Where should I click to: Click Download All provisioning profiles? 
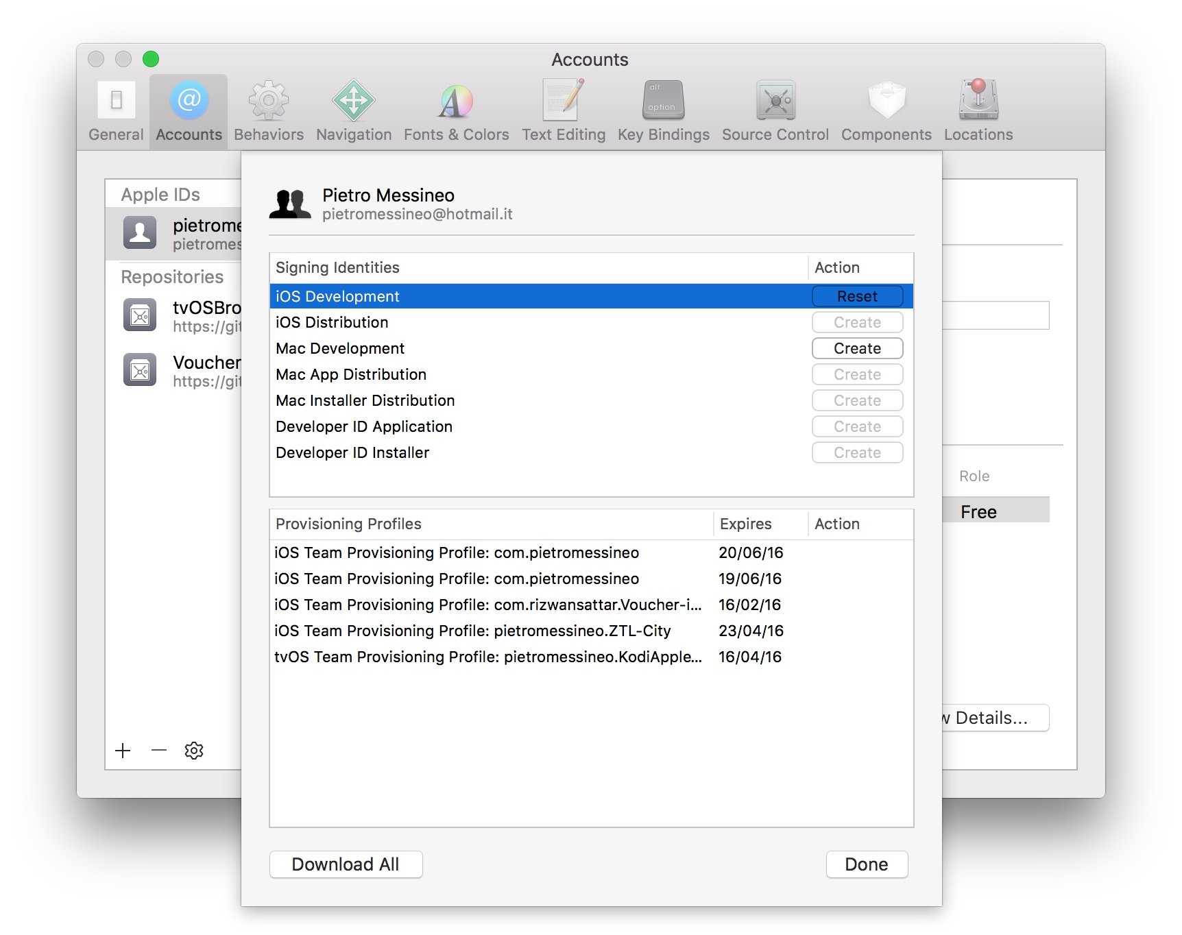tap(346, 864)
